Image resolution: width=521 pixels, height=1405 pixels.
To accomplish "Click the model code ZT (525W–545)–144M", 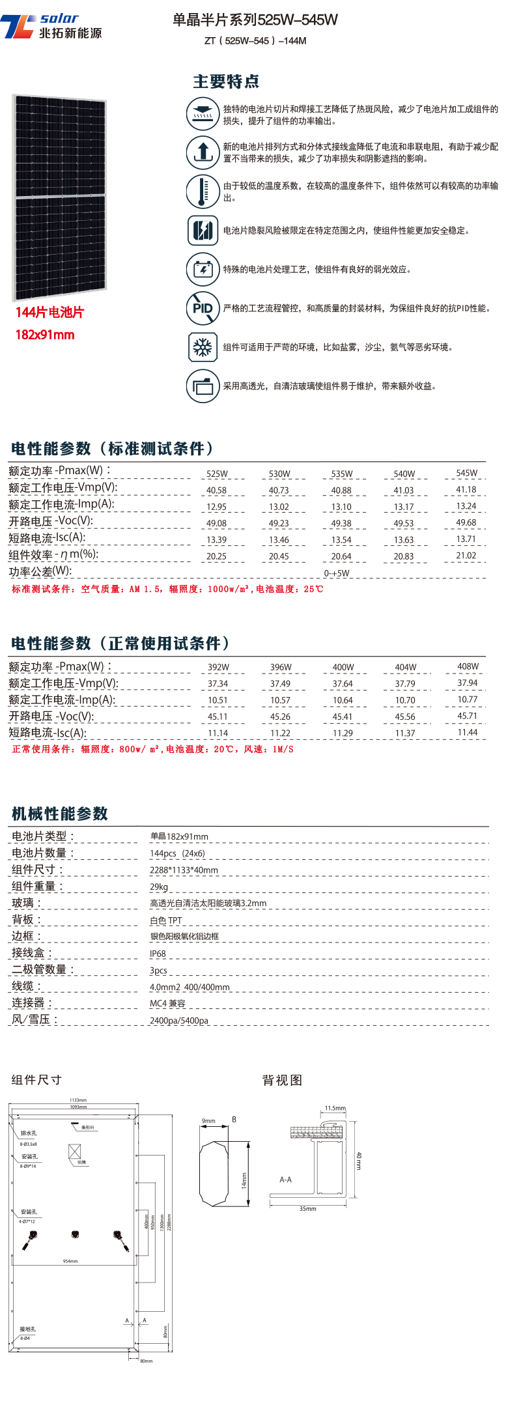I will point(255,40).
